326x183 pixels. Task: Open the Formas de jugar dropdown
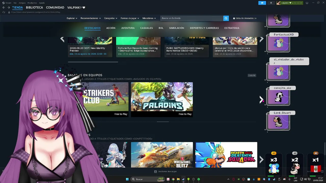(130, 18)
